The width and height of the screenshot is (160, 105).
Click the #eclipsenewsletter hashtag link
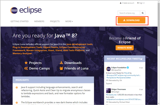click(x=124, y=78)
